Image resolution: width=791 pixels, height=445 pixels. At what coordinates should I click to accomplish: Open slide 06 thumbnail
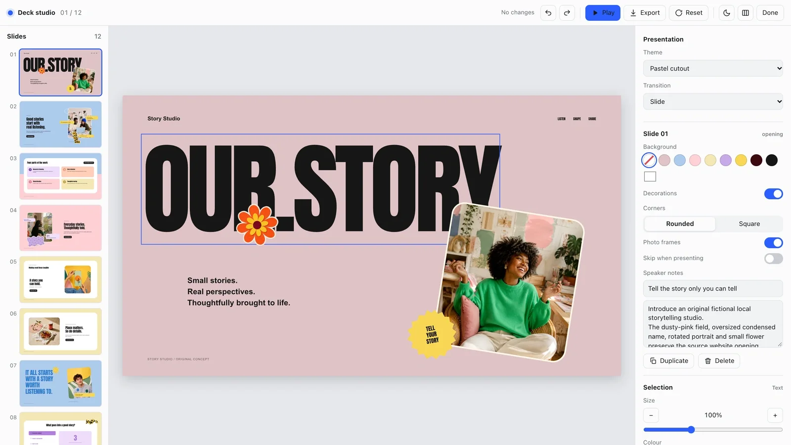(x=60, y=331)
